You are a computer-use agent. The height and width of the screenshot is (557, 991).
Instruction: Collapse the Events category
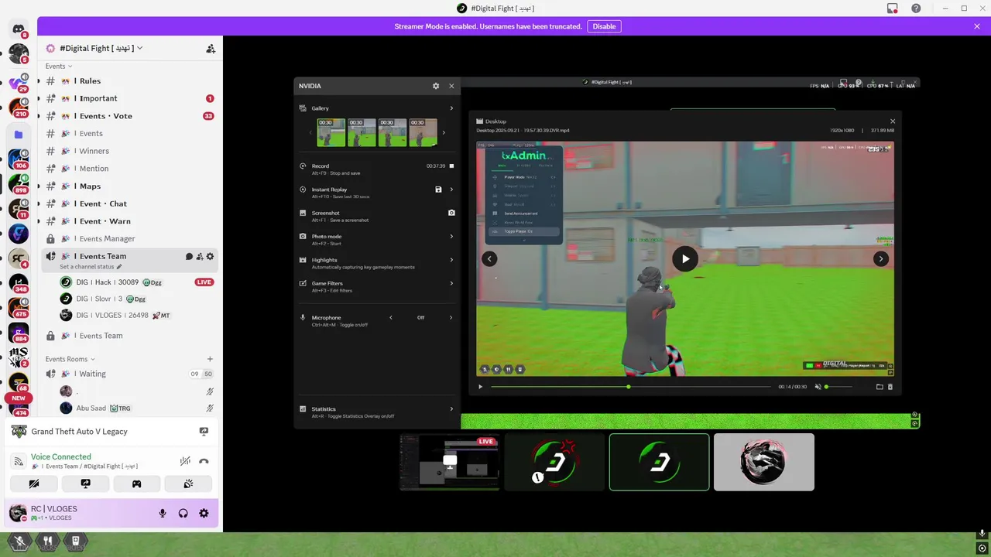click(59, 67)
